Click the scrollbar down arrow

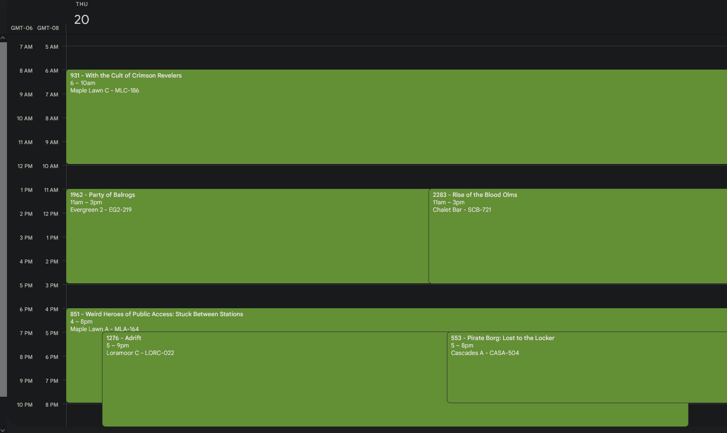point(3,430)
